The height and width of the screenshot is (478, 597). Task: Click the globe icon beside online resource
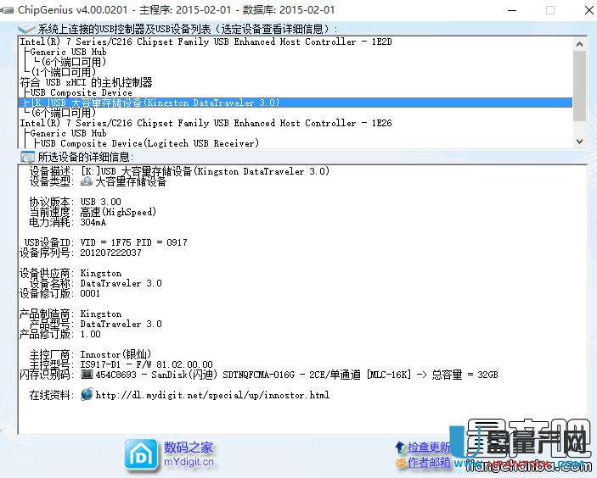click(87, 394)
